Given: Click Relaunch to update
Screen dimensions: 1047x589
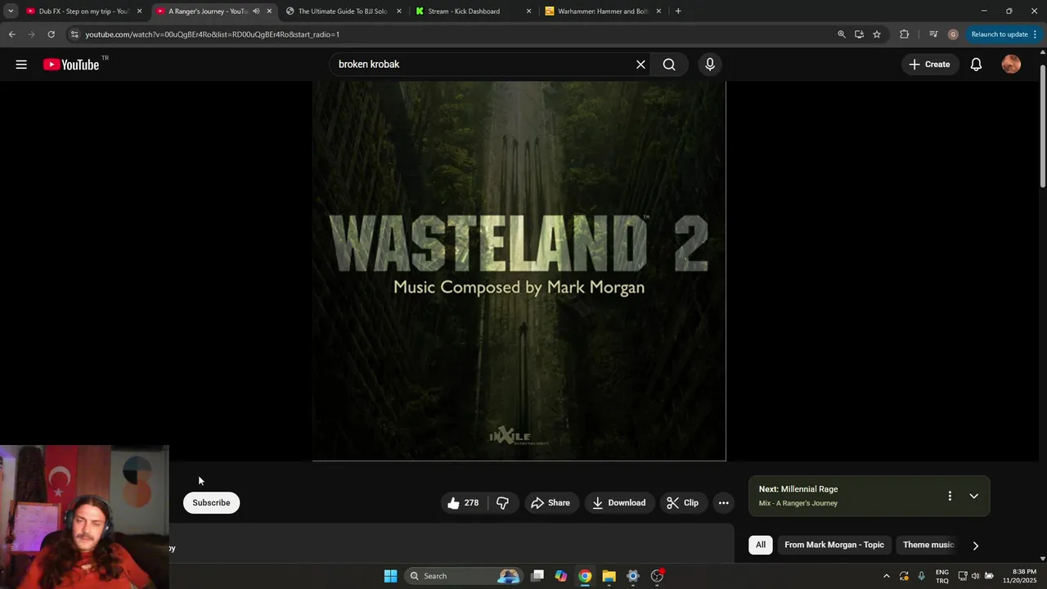Looking at the screenshot, I should (1004, 34).
